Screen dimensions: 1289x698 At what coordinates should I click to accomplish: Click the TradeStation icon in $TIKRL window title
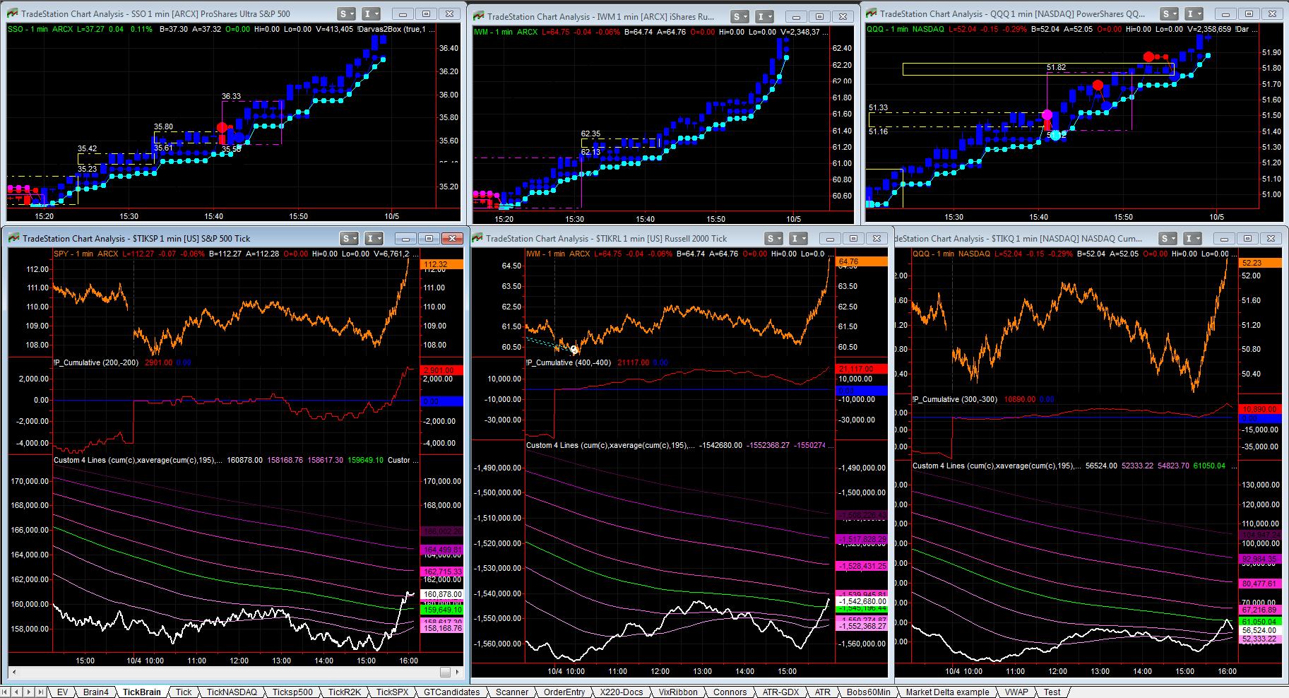tap(478, 239)
